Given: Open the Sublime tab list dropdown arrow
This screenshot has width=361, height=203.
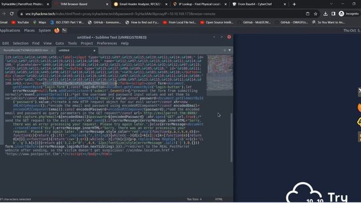Looking at the screenshot, I should (230, 50).
